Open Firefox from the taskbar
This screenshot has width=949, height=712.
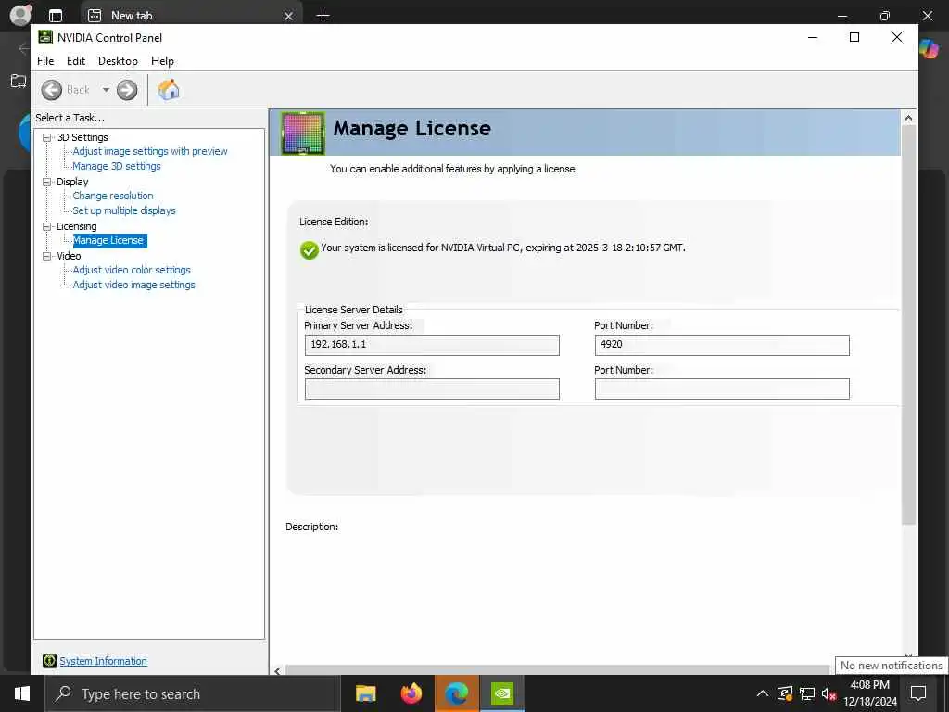click(x=411, y=693)
